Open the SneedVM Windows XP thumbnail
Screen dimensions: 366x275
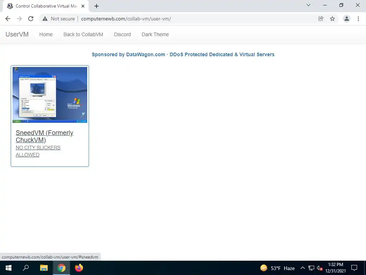(x=50, y=95)
